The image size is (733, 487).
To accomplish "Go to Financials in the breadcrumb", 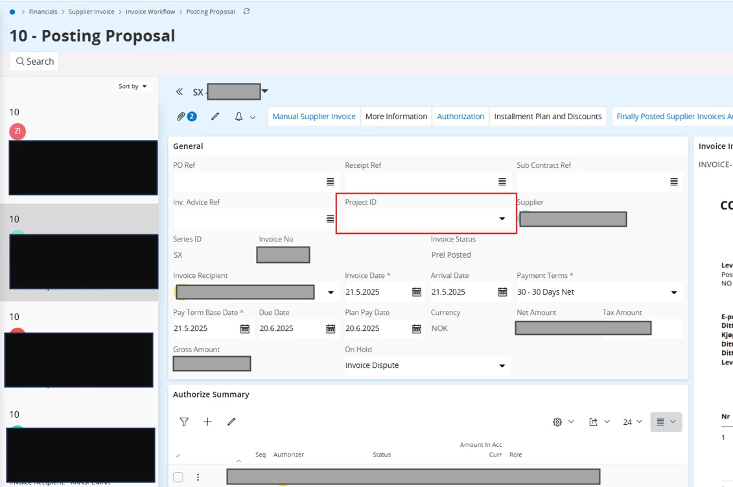I will point(43,12).
